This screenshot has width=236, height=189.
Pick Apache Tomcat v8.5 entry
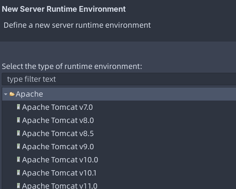pyautogui.click(x=58, y=134)
